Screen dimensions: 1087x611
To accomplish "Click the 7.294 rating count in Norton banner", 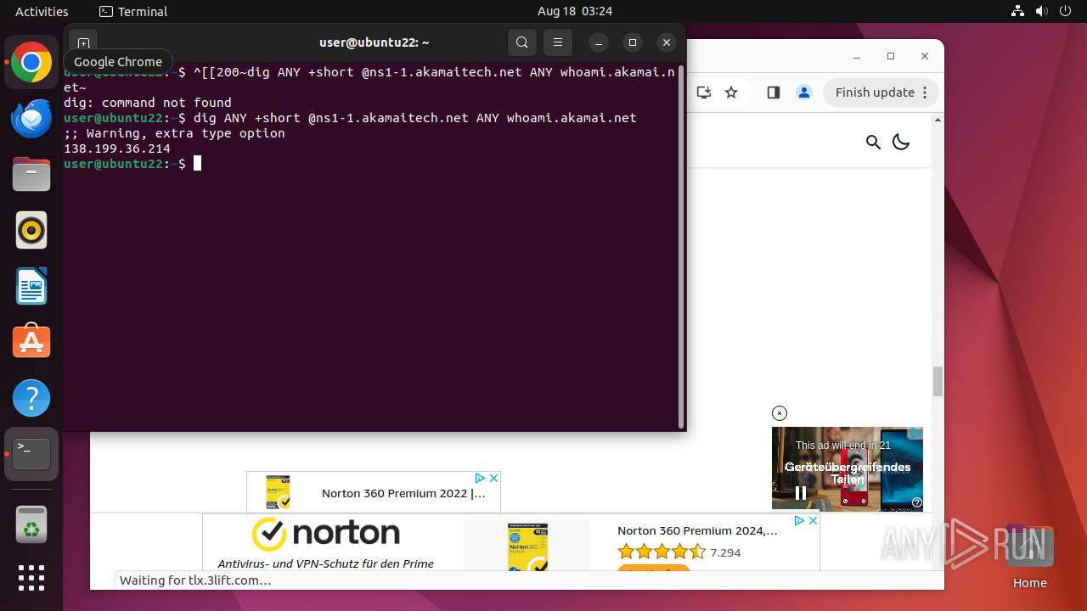I will [725, 552].
